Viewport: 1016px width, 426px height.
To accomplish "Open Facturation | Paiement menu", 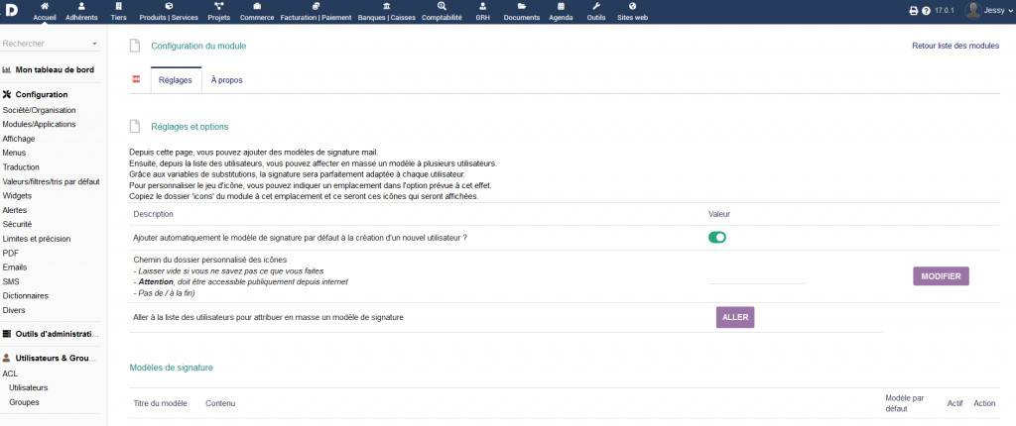I will [316, 12].
